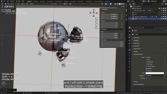Disable the Shadow checkbox
The height and width of the screenshot is (94, 167).
[146, 69]
